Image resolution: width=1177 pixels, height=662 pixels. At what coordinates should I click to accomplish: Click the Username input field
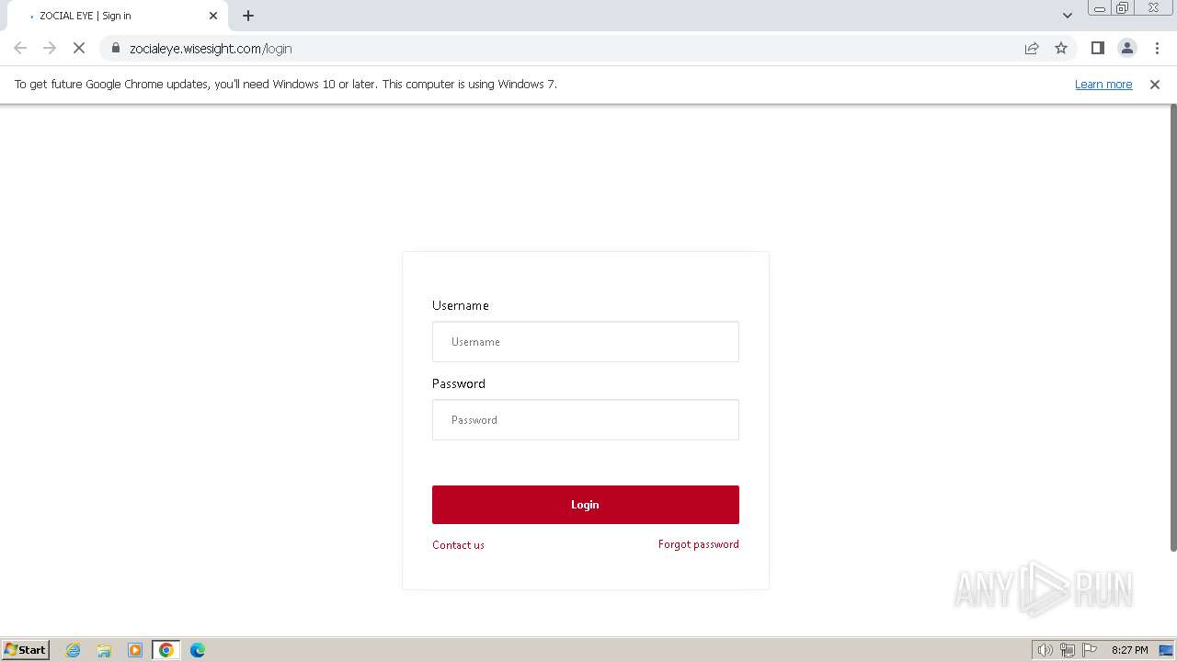(585, 341)
